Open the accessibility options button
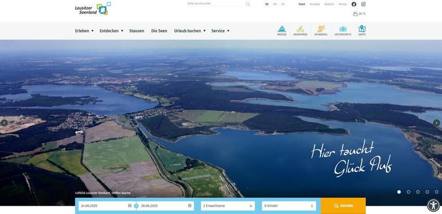The height and width of the screenshot is (214, 442). tap(433, 205)
